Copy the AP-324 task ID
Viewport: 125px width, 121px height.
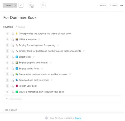[x=103, y=5]
